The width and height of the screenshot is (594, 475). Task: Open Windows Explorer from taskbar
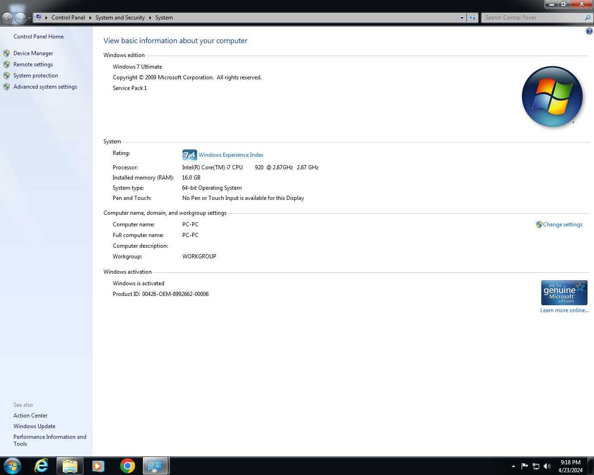click(x=70, y=466)
